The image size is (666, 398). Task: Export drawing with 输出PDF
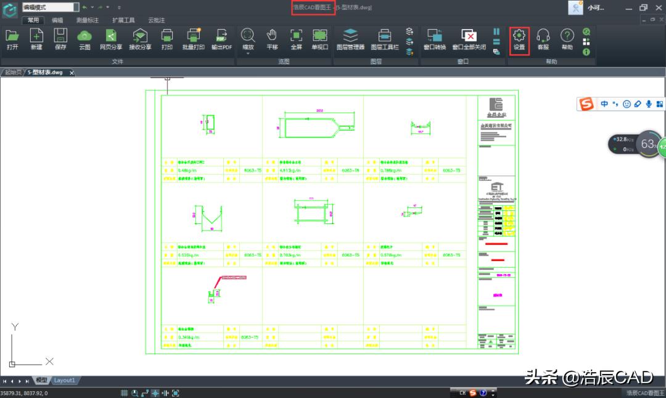point(222,39)
